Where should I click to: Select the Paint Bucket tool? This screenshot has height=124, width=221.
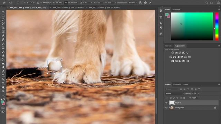tap(3, 60)
